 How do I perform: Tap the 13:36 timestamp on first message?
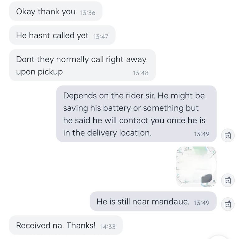pyautogui.click(x=88, y=13)
